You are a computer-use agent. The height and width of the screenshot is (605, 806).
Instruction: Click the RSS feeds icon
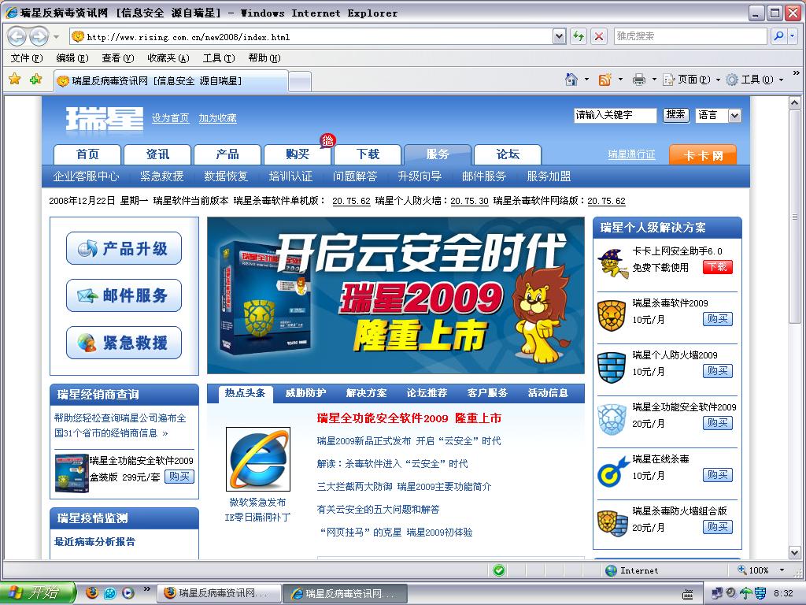[604, 80]
